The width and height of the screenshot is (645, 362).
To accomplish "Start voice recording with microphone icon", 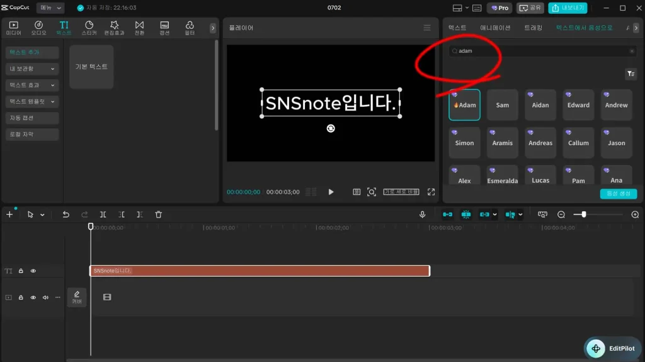I will point(422,215).
